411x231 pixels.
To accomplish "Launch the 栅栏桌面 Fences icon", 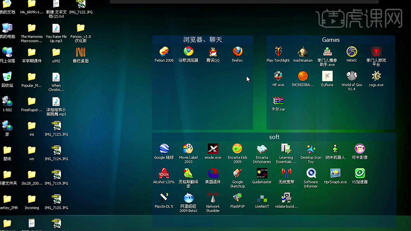I will tap(81, 52).
